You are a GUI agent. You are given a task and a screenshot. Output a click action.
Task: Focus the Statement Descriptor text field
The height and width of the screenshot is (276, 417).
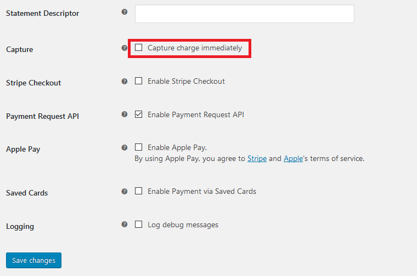coord(245,14)
